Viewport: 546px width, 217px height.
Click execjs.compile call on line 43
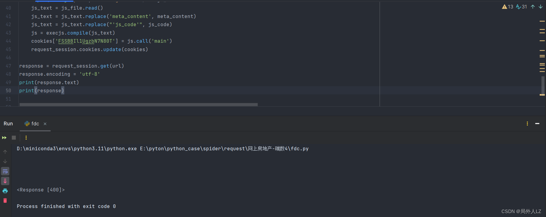click(x=80, y=33)
